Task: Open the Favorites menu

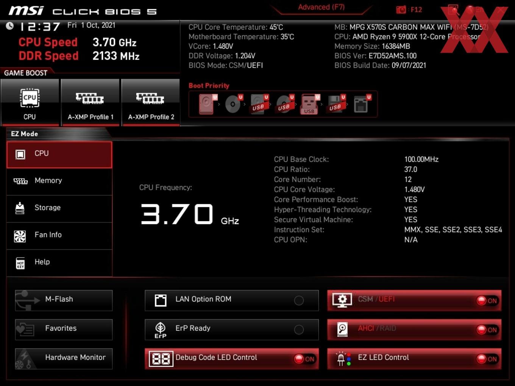Action: click(x=64, y=329)
